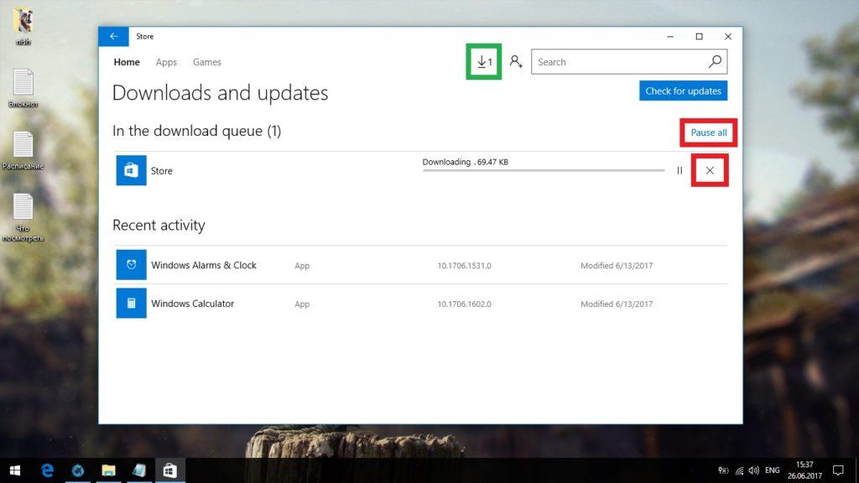The image size is (859, 483).
Task: Click the Windows Alarms & Clock icon
Action: coord(131,265)
